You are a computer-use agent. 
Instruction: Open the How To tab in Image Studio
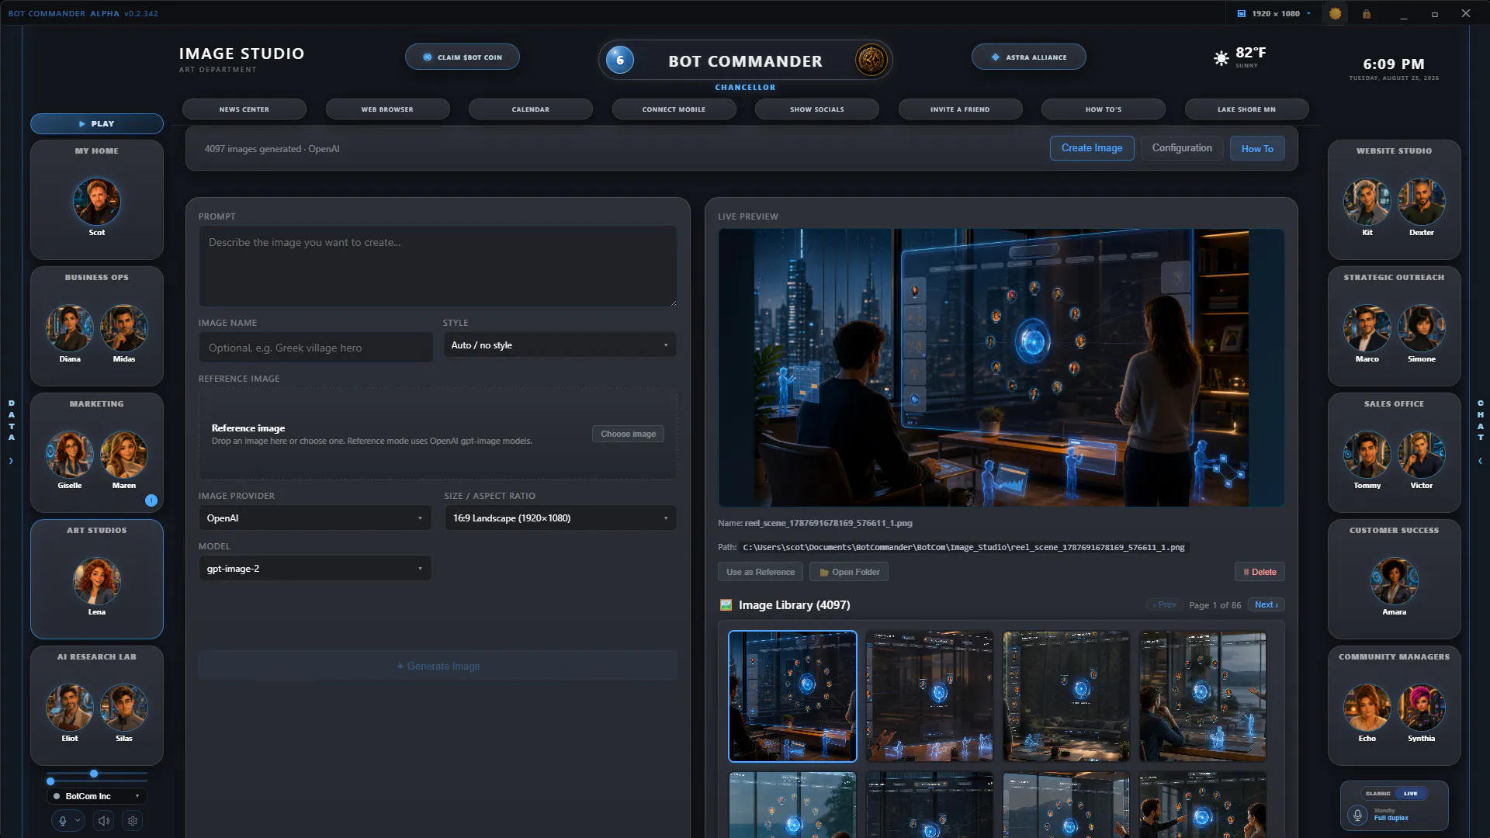click(1257, 148)
